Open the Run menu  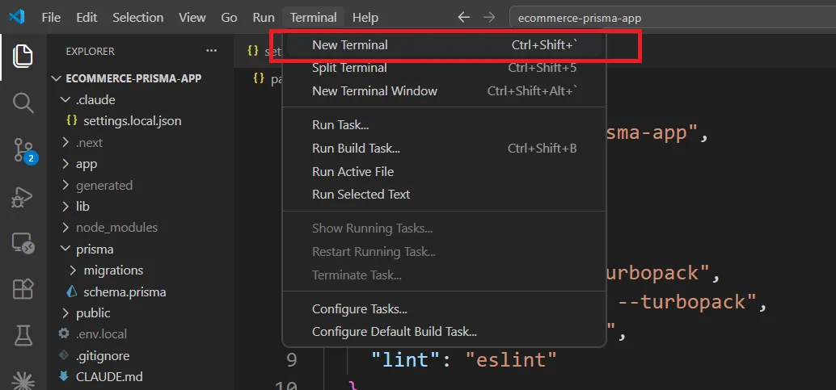(x=264, y=18)
